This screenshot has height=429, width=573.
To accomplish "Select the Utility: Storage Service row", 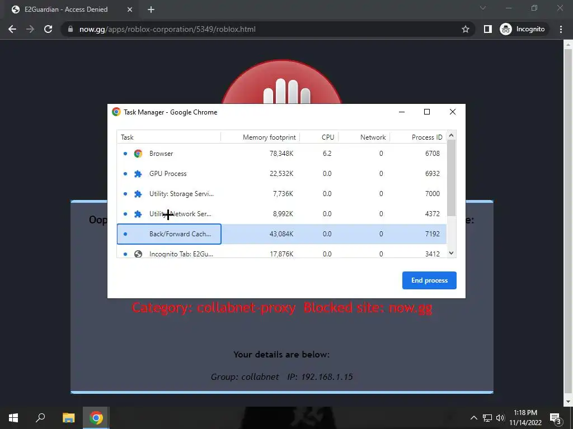I will click(281, 194).
